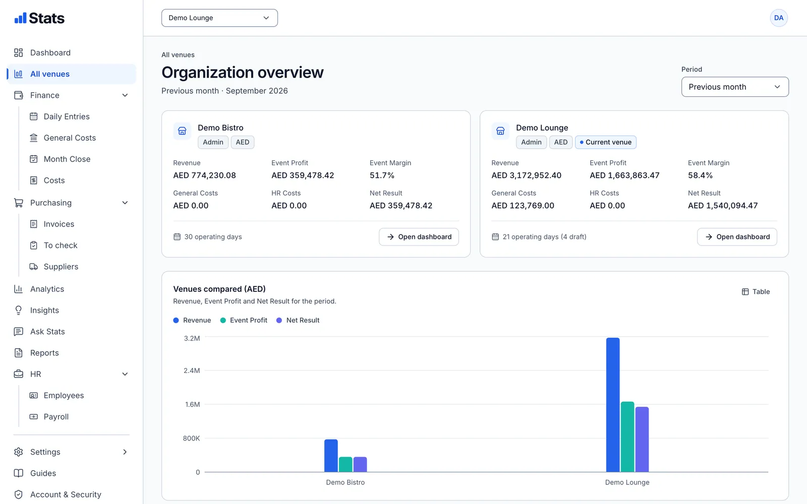Click the To check clipboard icon
The image size is (807, 504).
coord(34,245)
